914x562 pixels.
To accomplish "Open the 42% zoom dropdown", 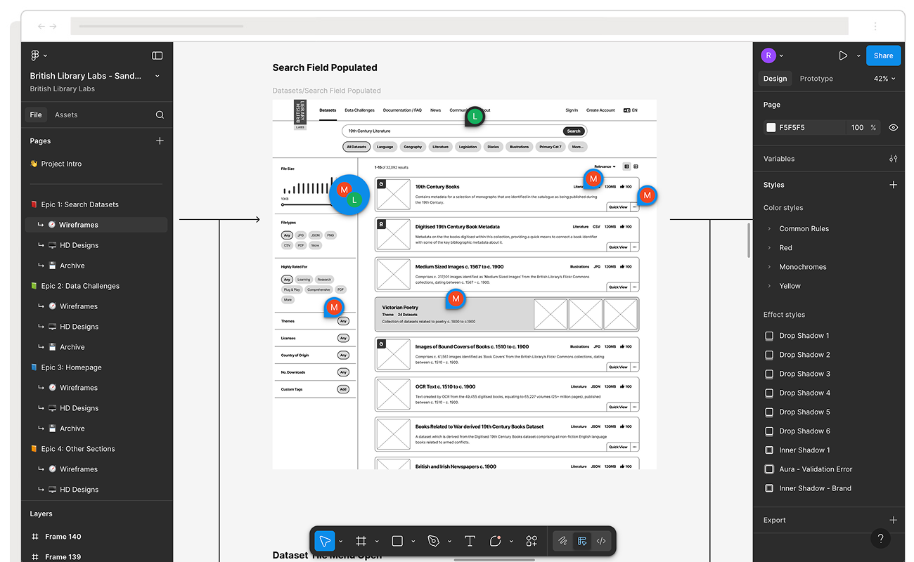I will (x=884, y=79).
